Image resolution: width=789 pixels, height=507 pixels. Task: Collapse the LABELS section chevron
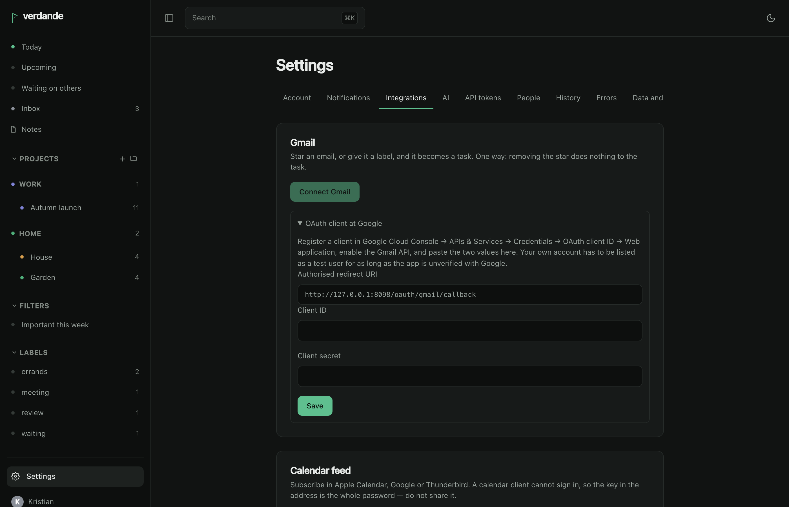[x=14, y=352]
